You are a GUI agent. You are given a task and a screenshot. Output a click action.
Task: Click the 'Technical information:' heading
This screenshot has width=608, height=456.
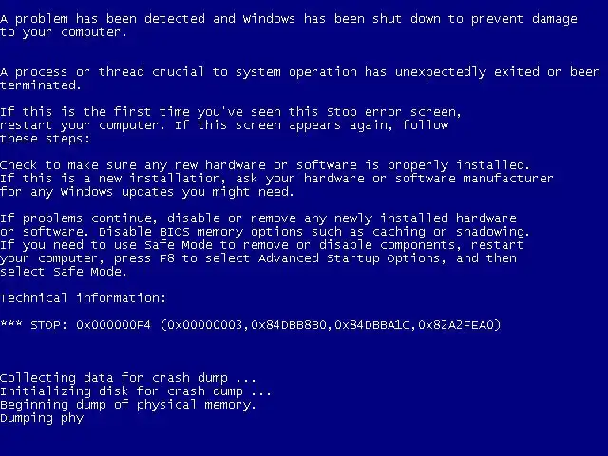click(x=83, y=297)
